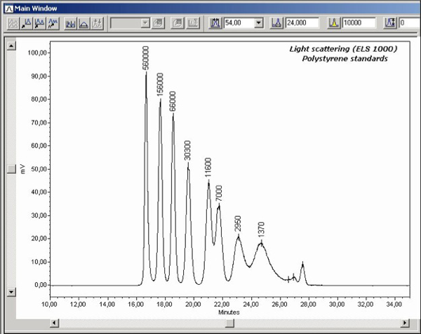Click the grayed peaks icon before the empty combo
The width and height of the screenshot is (421, 334).
coord(98,23)
